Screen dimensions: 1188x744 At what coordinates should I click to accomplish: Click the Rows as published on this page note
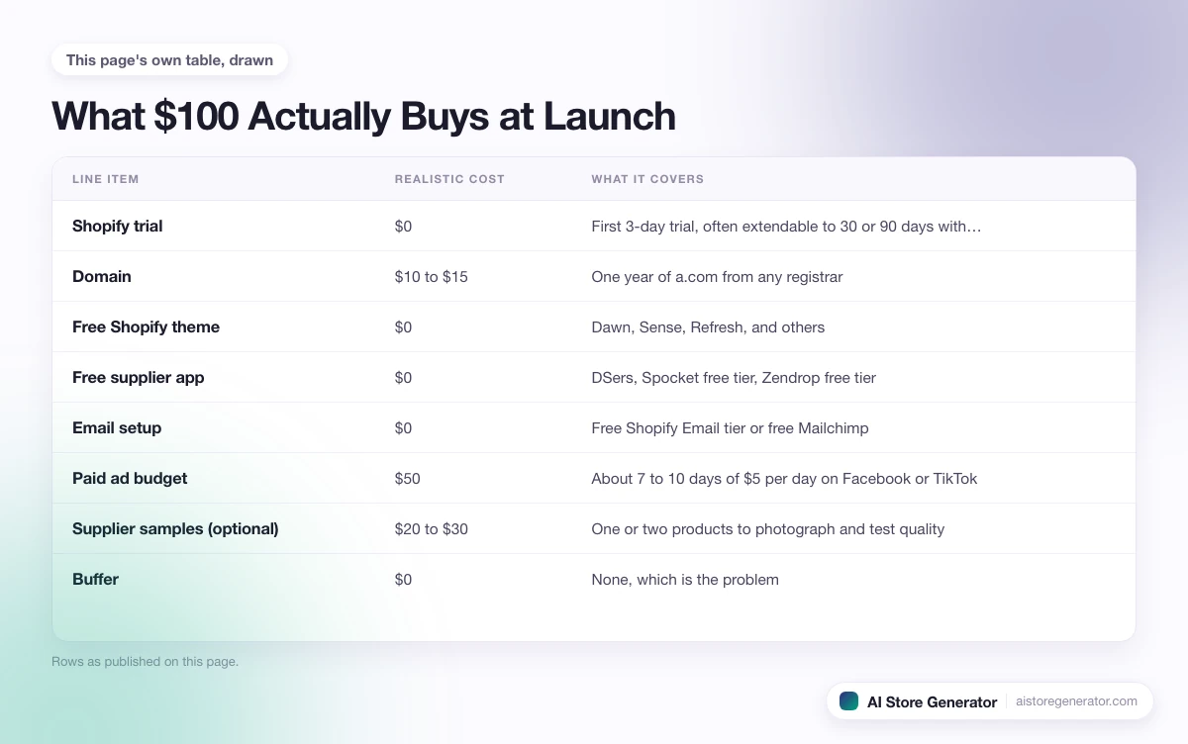pyautogui.click(x=145, y=661)
